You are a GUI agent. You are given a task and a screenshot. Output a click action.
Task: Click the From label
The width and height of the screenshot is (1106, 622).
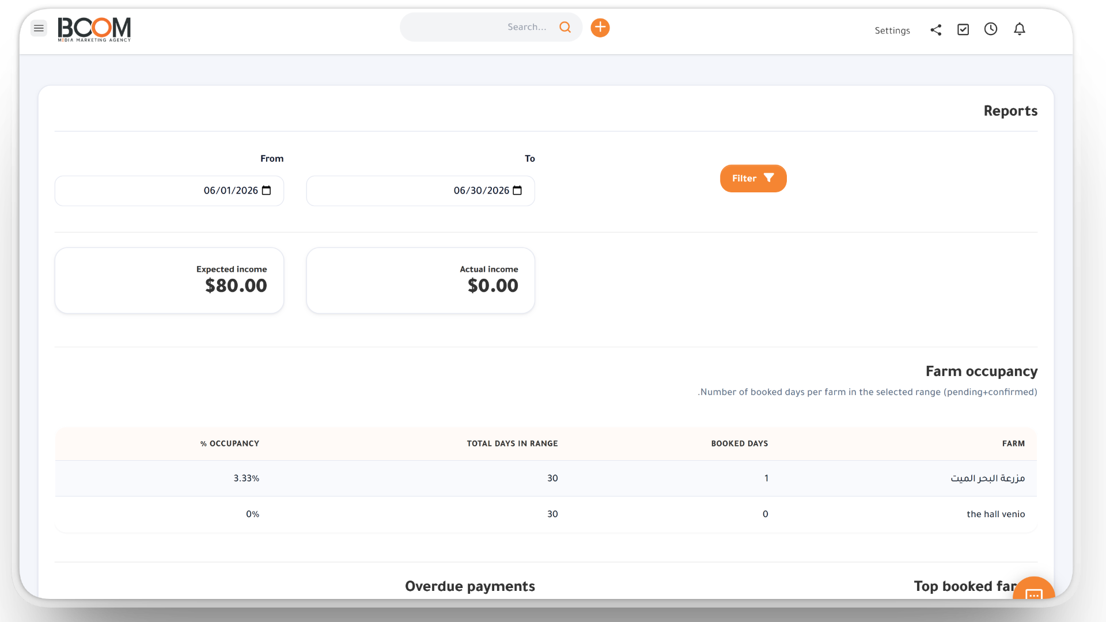(272, 158)
